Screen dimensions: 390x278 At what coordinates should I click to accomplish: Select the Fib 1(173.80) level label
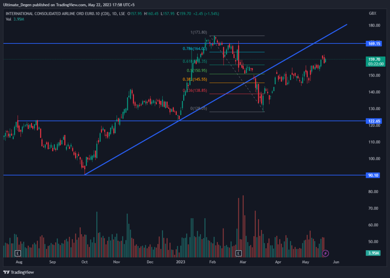(x=198, y=32)
